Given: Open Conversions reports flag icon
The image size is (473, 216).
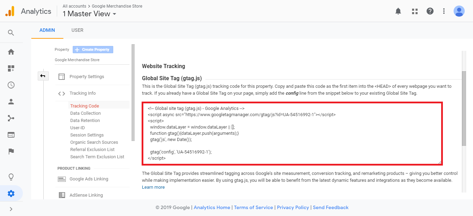Looking at the screenshot, I should 11,151.
